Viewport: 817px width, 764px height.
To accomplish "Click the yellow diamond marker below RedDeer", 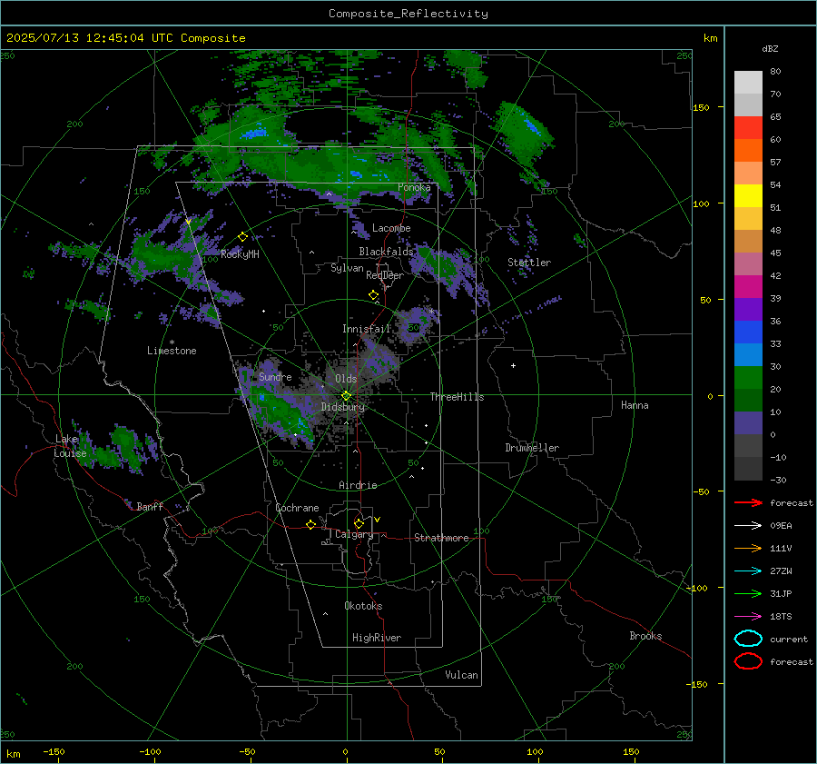I will point(373,295).
